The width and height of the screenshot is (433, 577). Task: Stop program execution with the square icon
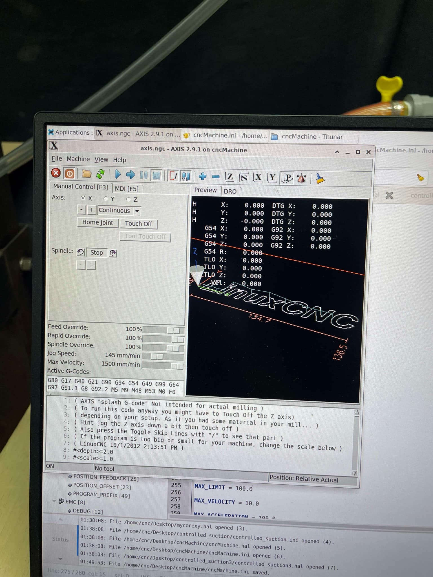pos(156,176)
